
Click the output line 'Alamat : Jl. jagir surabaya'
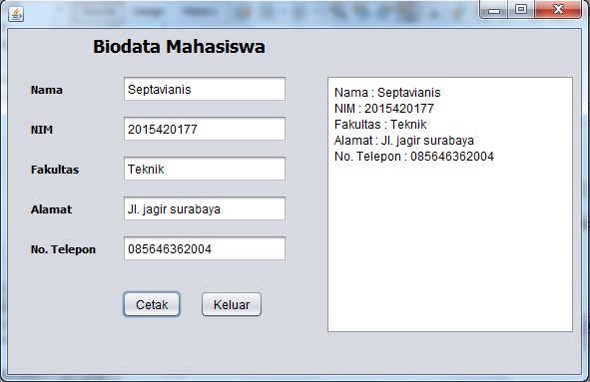point(404,141)
